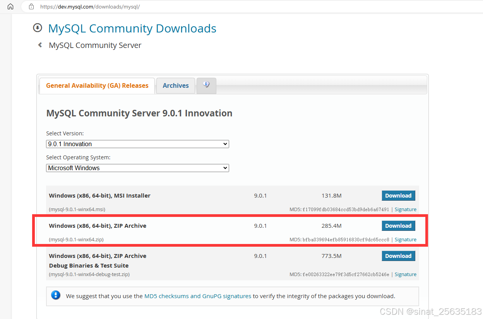Download the 773.5M Debug Binaries ZIP
This screenshot has height=319, width=483.
398,256
